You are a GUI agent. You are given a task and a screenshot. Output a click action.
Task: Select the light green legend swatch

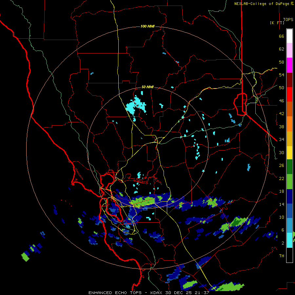point(289,182)
